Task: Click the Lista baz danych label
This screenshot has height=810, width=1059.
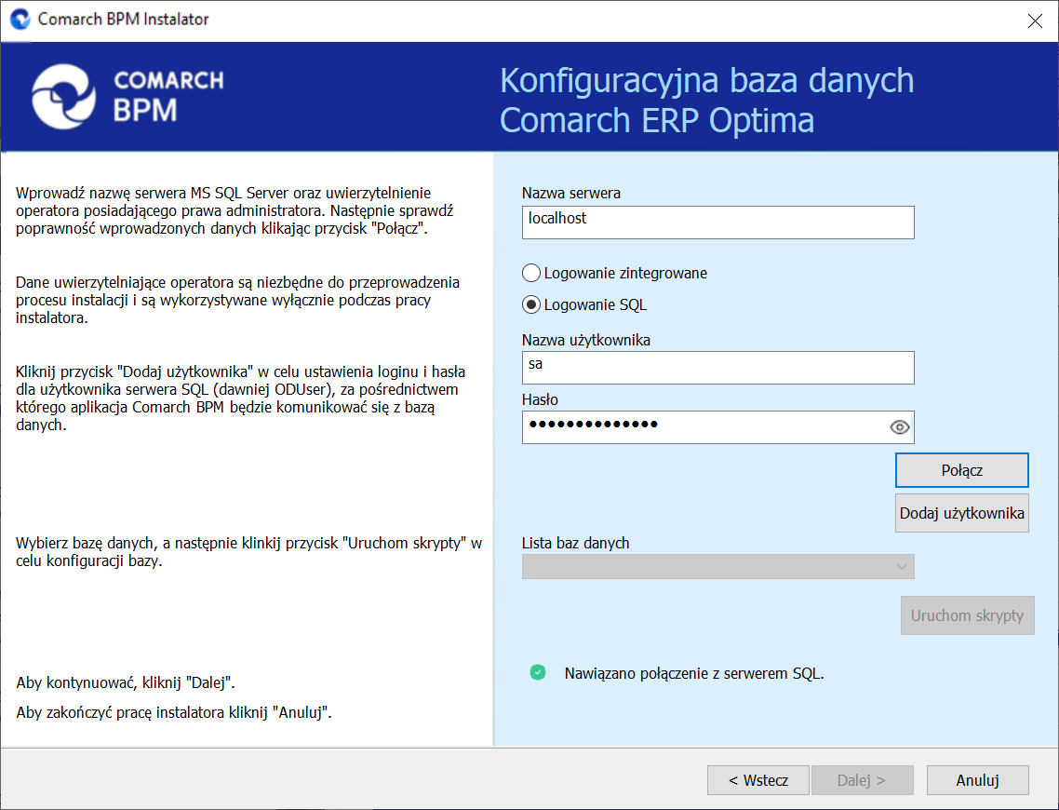Action: (575, 543)
